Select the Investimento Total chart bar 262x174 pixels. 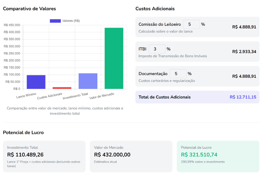(88, 81)
